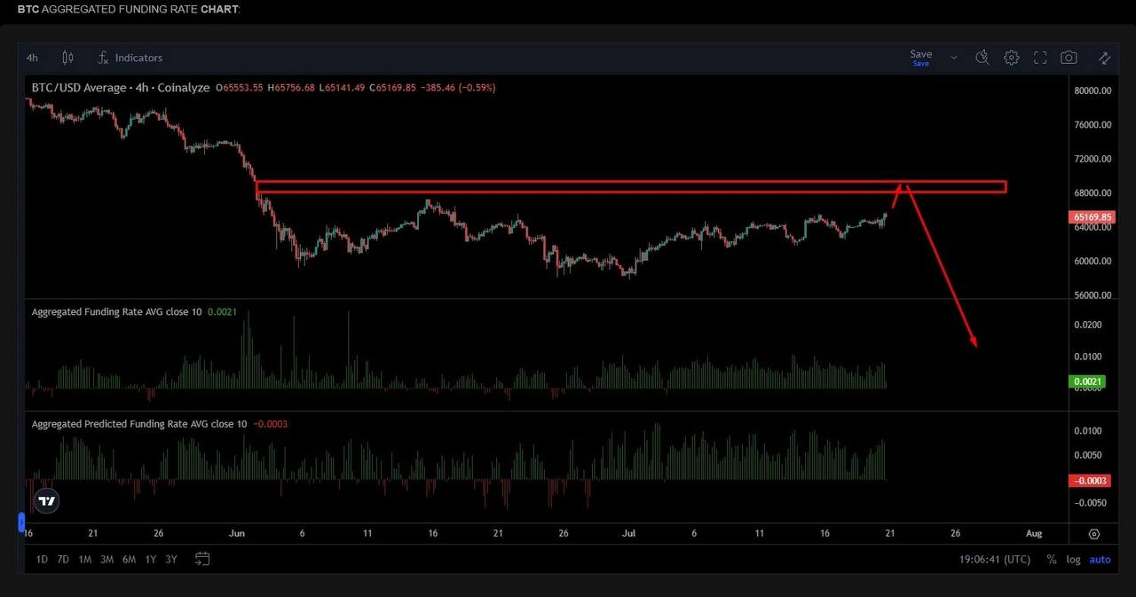Viewport: 1136px width, 597px height.
Task: Open the candlestick chart type selector
Action: (67, 58)
